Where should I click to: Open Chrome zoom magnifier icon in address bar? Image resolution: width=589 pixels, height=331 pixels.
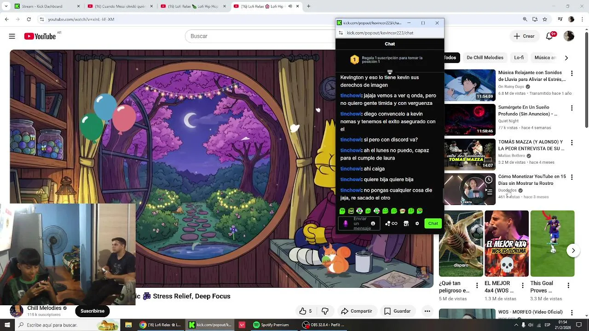525,19
